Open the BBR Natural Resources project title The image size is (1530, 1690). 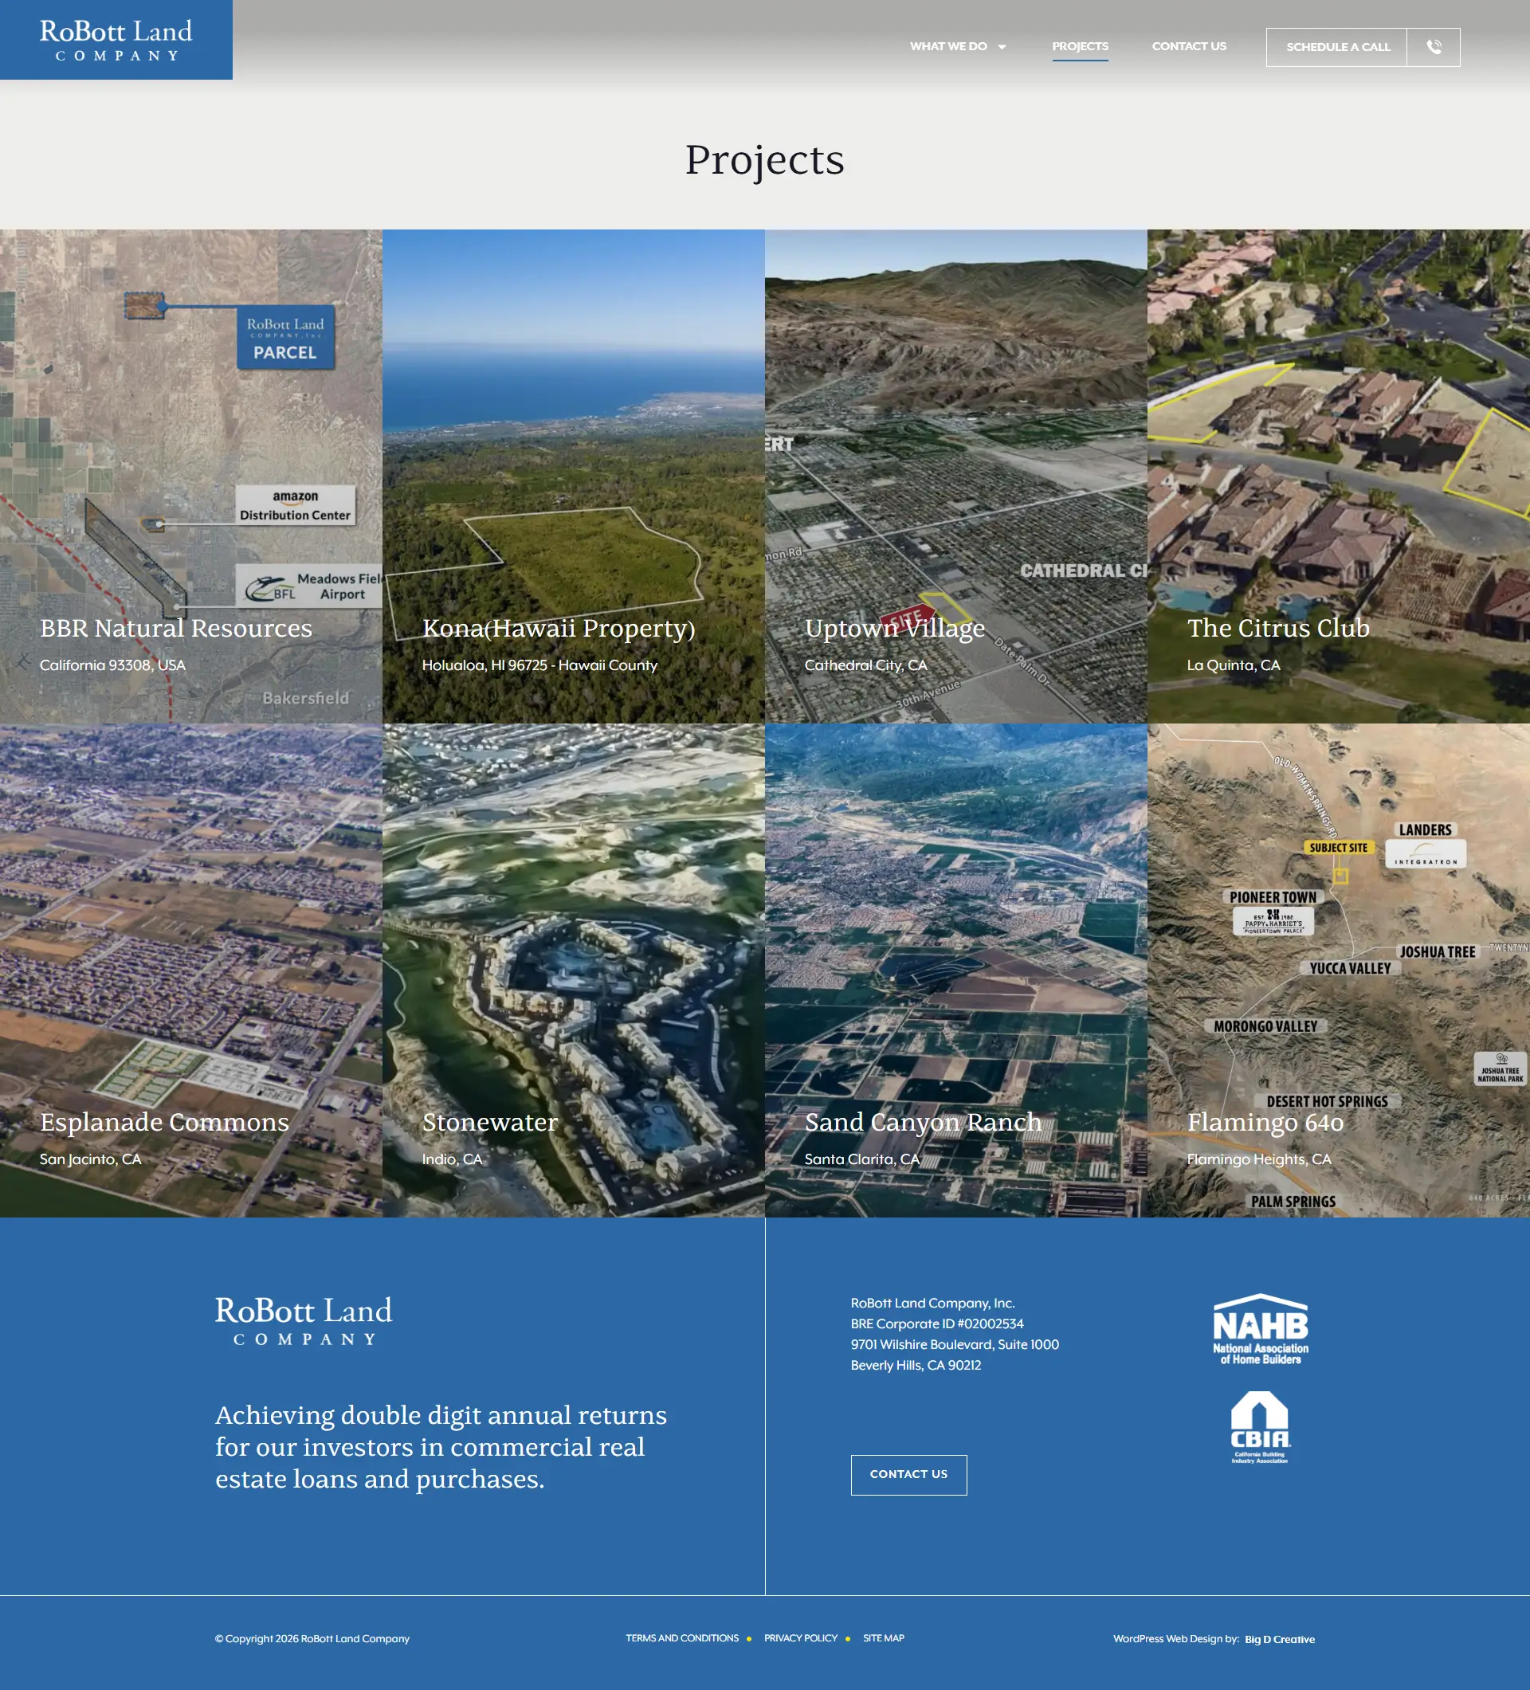click(176, 628)
